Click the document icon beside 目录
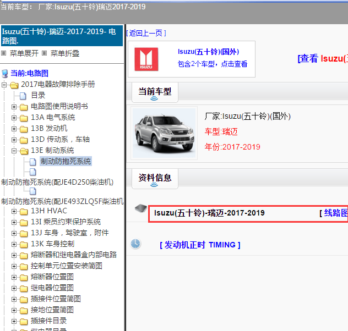This screenshot has width=348, height=331. pos(23,96)
